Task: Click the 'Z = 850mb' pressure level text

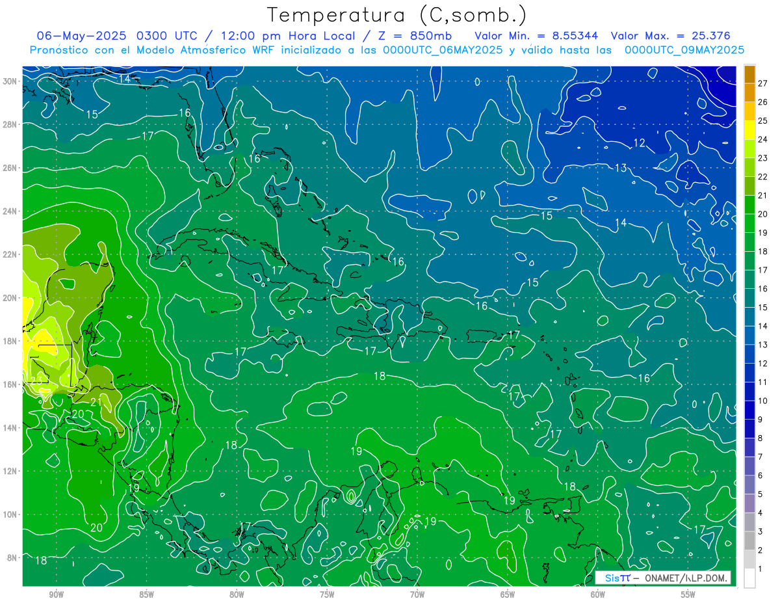Action: coord(416,36)
